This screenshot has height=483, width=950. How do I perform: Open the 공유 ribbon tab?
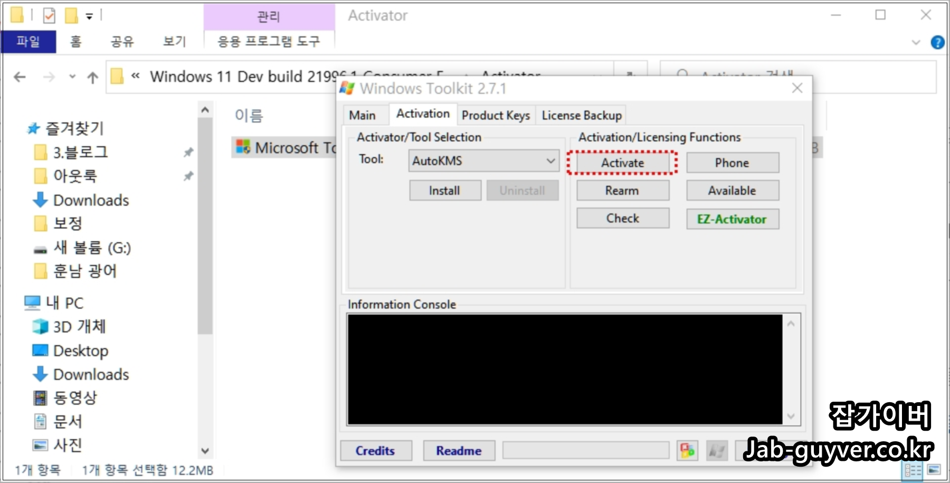click(x=122, y=41)
